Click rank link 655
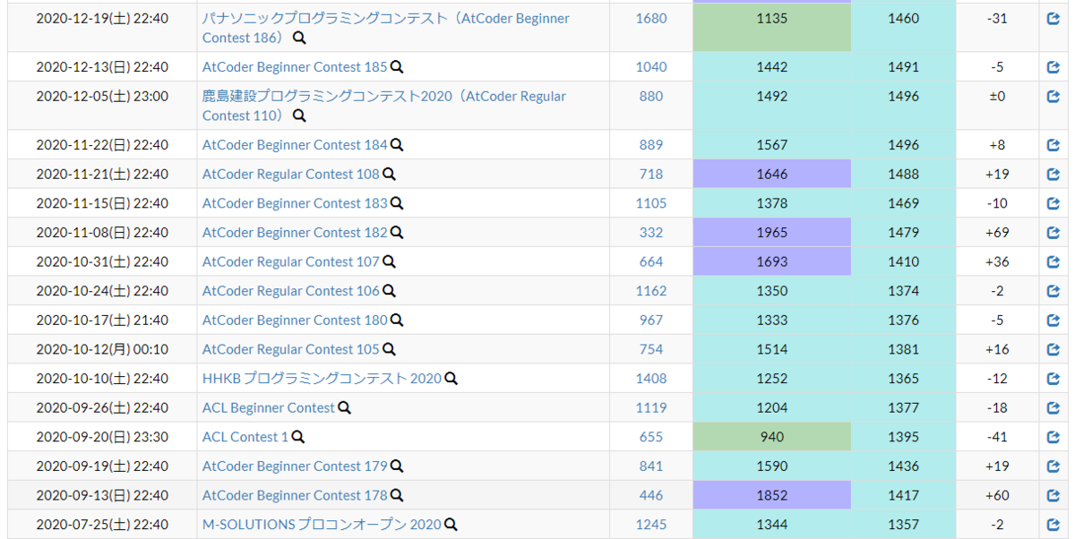 (651, 437)
